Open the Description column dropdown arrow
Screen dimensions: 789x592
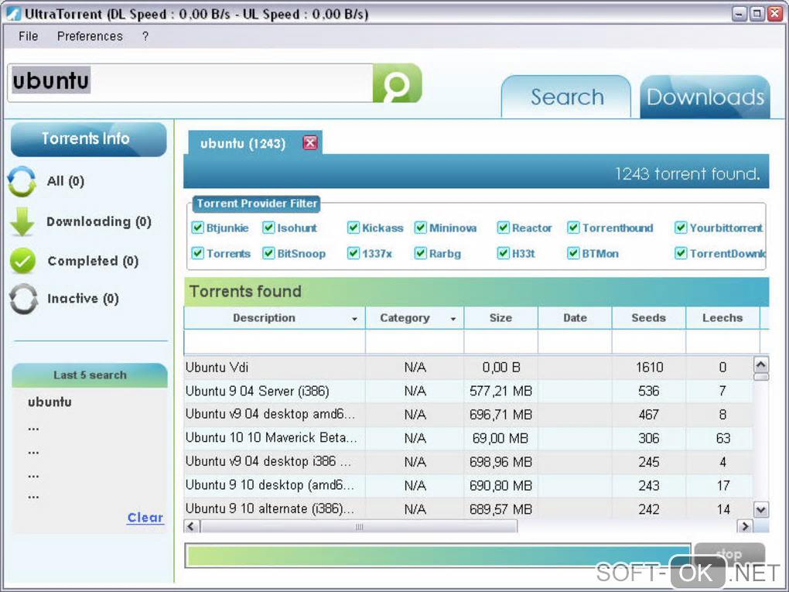pyautogui.click(x=355, y=319)
